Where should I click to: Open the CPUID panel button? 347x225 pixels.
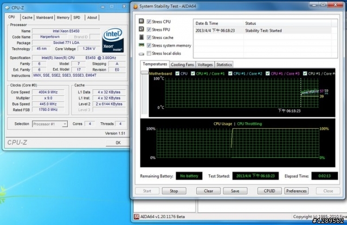tap(269, 191)
